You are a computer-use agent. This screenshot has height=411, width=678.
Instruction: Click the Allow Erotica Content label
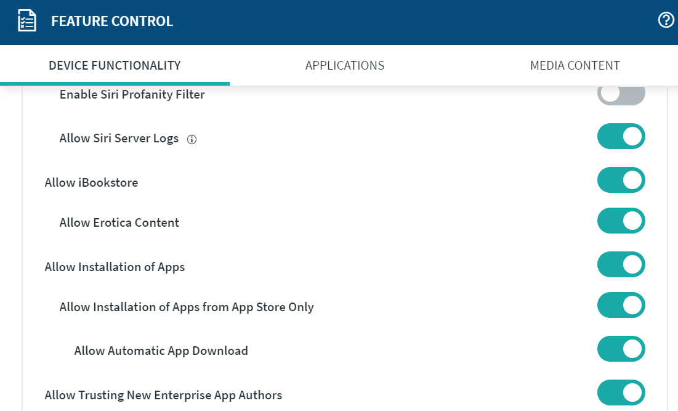point(119,222)
